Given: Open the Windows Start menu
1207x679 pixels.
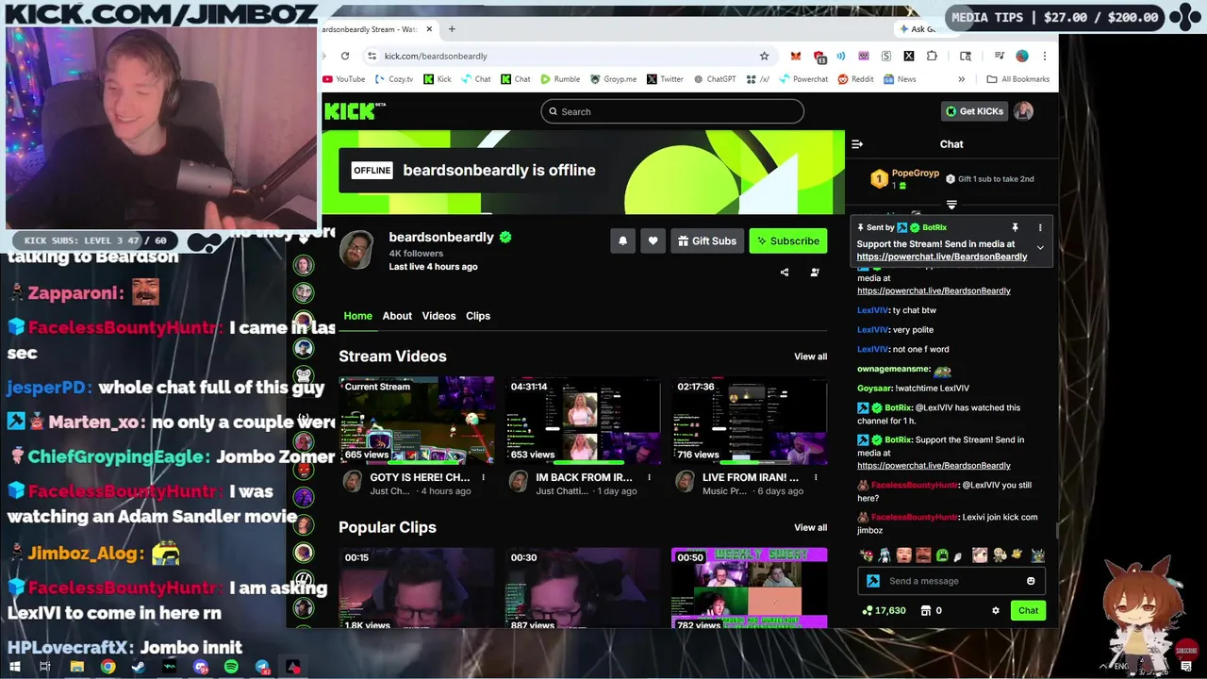Looking at the screenshot, I should coord(13,667).
